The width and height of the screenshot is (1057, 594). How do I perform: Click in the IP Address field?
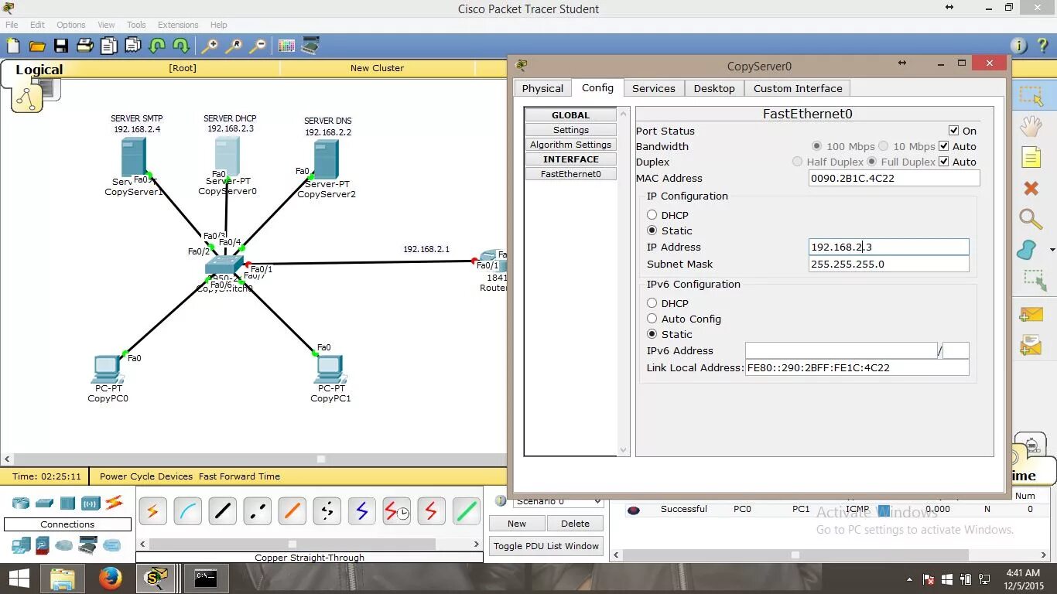click(888, 247)
